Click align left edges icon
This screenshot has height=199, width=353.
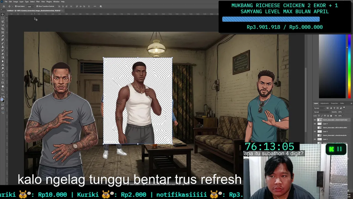(59, 6)
